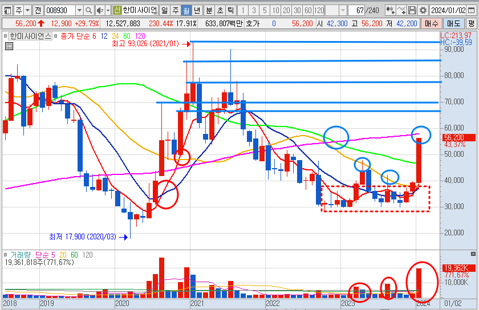This screenshot has height=310, width=479.
Task: Click the data grid table icon
Action: [9, 46]
